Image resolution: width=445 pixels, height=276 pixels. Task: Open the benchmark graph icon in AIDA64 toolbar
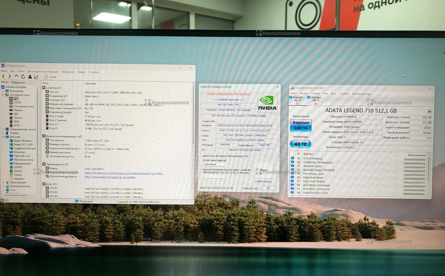point(37,77)
